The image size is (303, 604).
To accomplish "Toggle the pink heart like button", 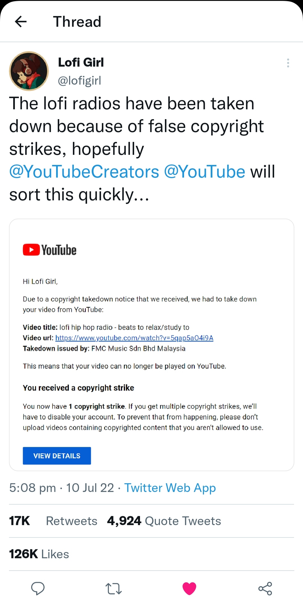I will point(189,589).
